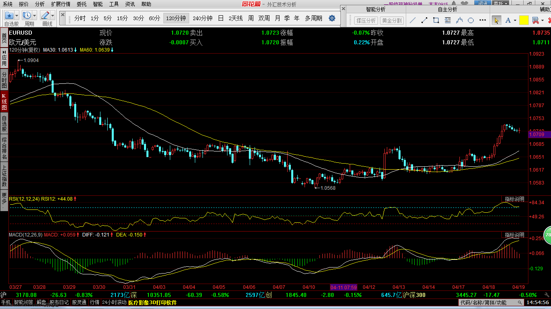Pick the yellow color swatch

coord(524,20)
